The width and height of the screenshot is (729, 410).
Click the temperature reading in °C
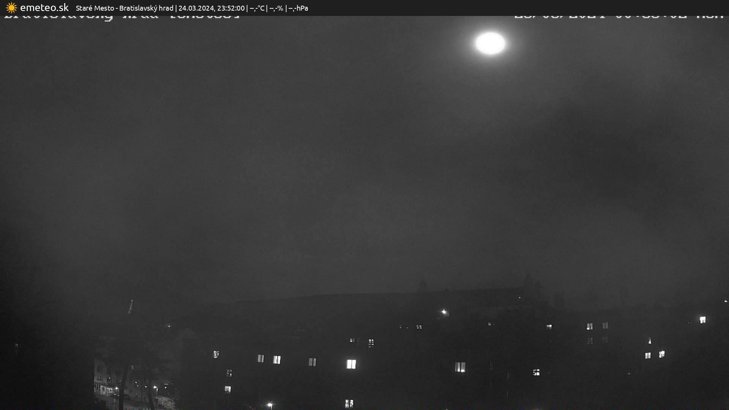[257, 8]
